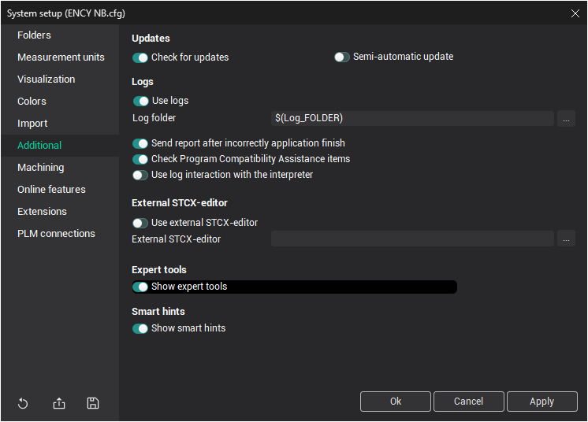Toggle Send report after incorrectly application finish
Screen dimensions: 588x422
[141, 143]
